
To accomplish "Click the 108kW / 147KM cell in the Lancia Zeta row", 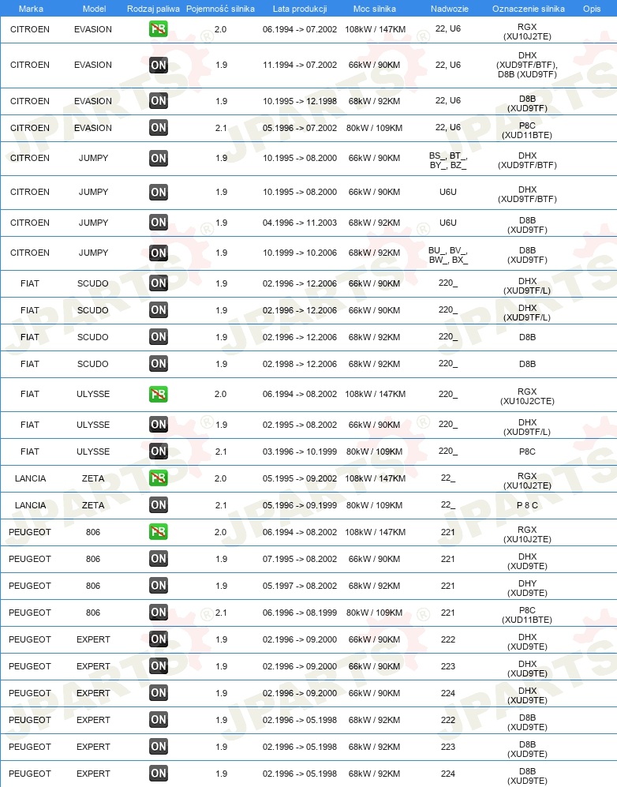I will click(376, 478).
